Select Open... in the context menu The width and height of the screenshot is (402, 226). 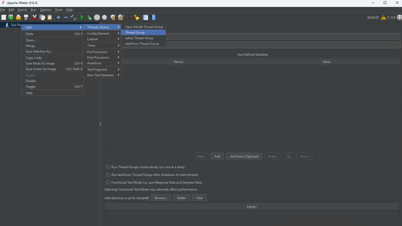coord(52,40)
